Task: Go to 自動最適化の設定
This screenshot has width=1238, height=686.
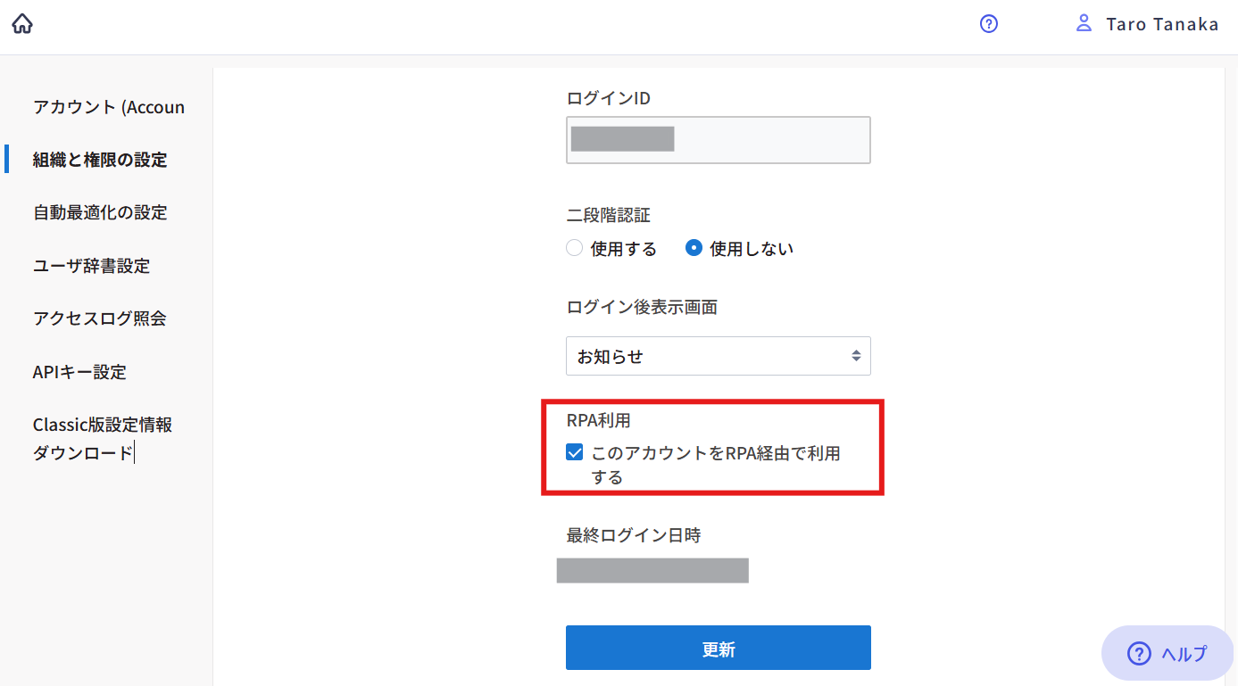Action: pyautogui.click(x=100, y=212)
